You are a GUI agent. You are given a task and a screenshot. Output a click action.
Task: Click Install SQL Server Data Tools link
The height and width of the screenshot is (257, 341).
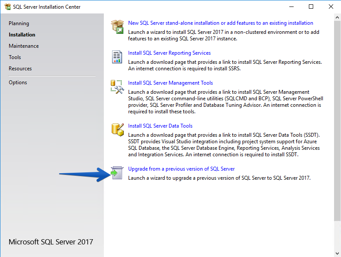click(x=160, y=126)
